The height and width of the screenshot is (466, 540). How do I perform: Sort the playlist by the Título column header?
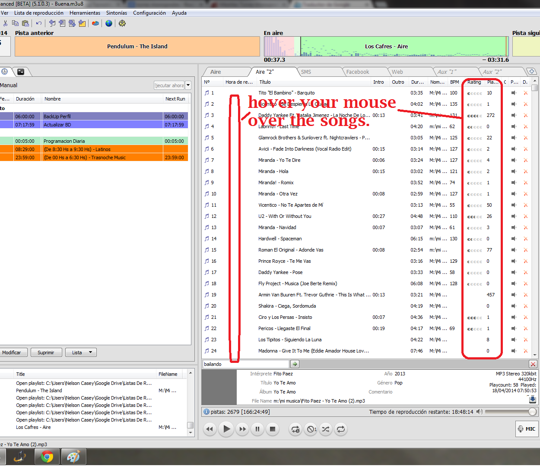265,82
